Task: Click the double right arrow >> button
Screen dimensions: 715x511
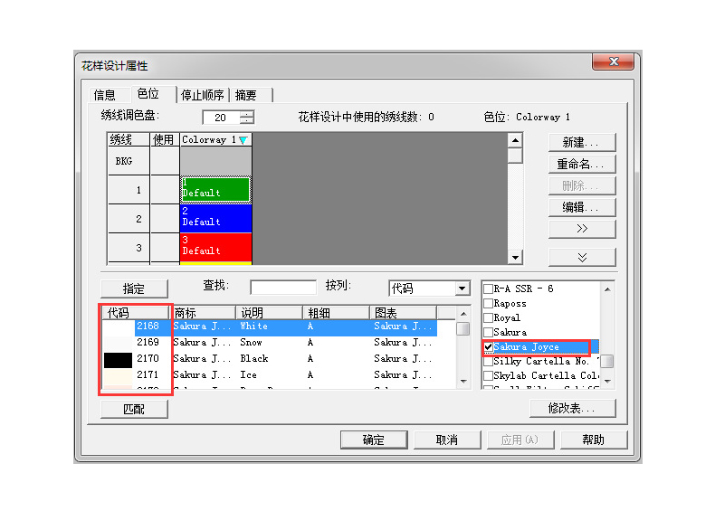Action: 582,229
